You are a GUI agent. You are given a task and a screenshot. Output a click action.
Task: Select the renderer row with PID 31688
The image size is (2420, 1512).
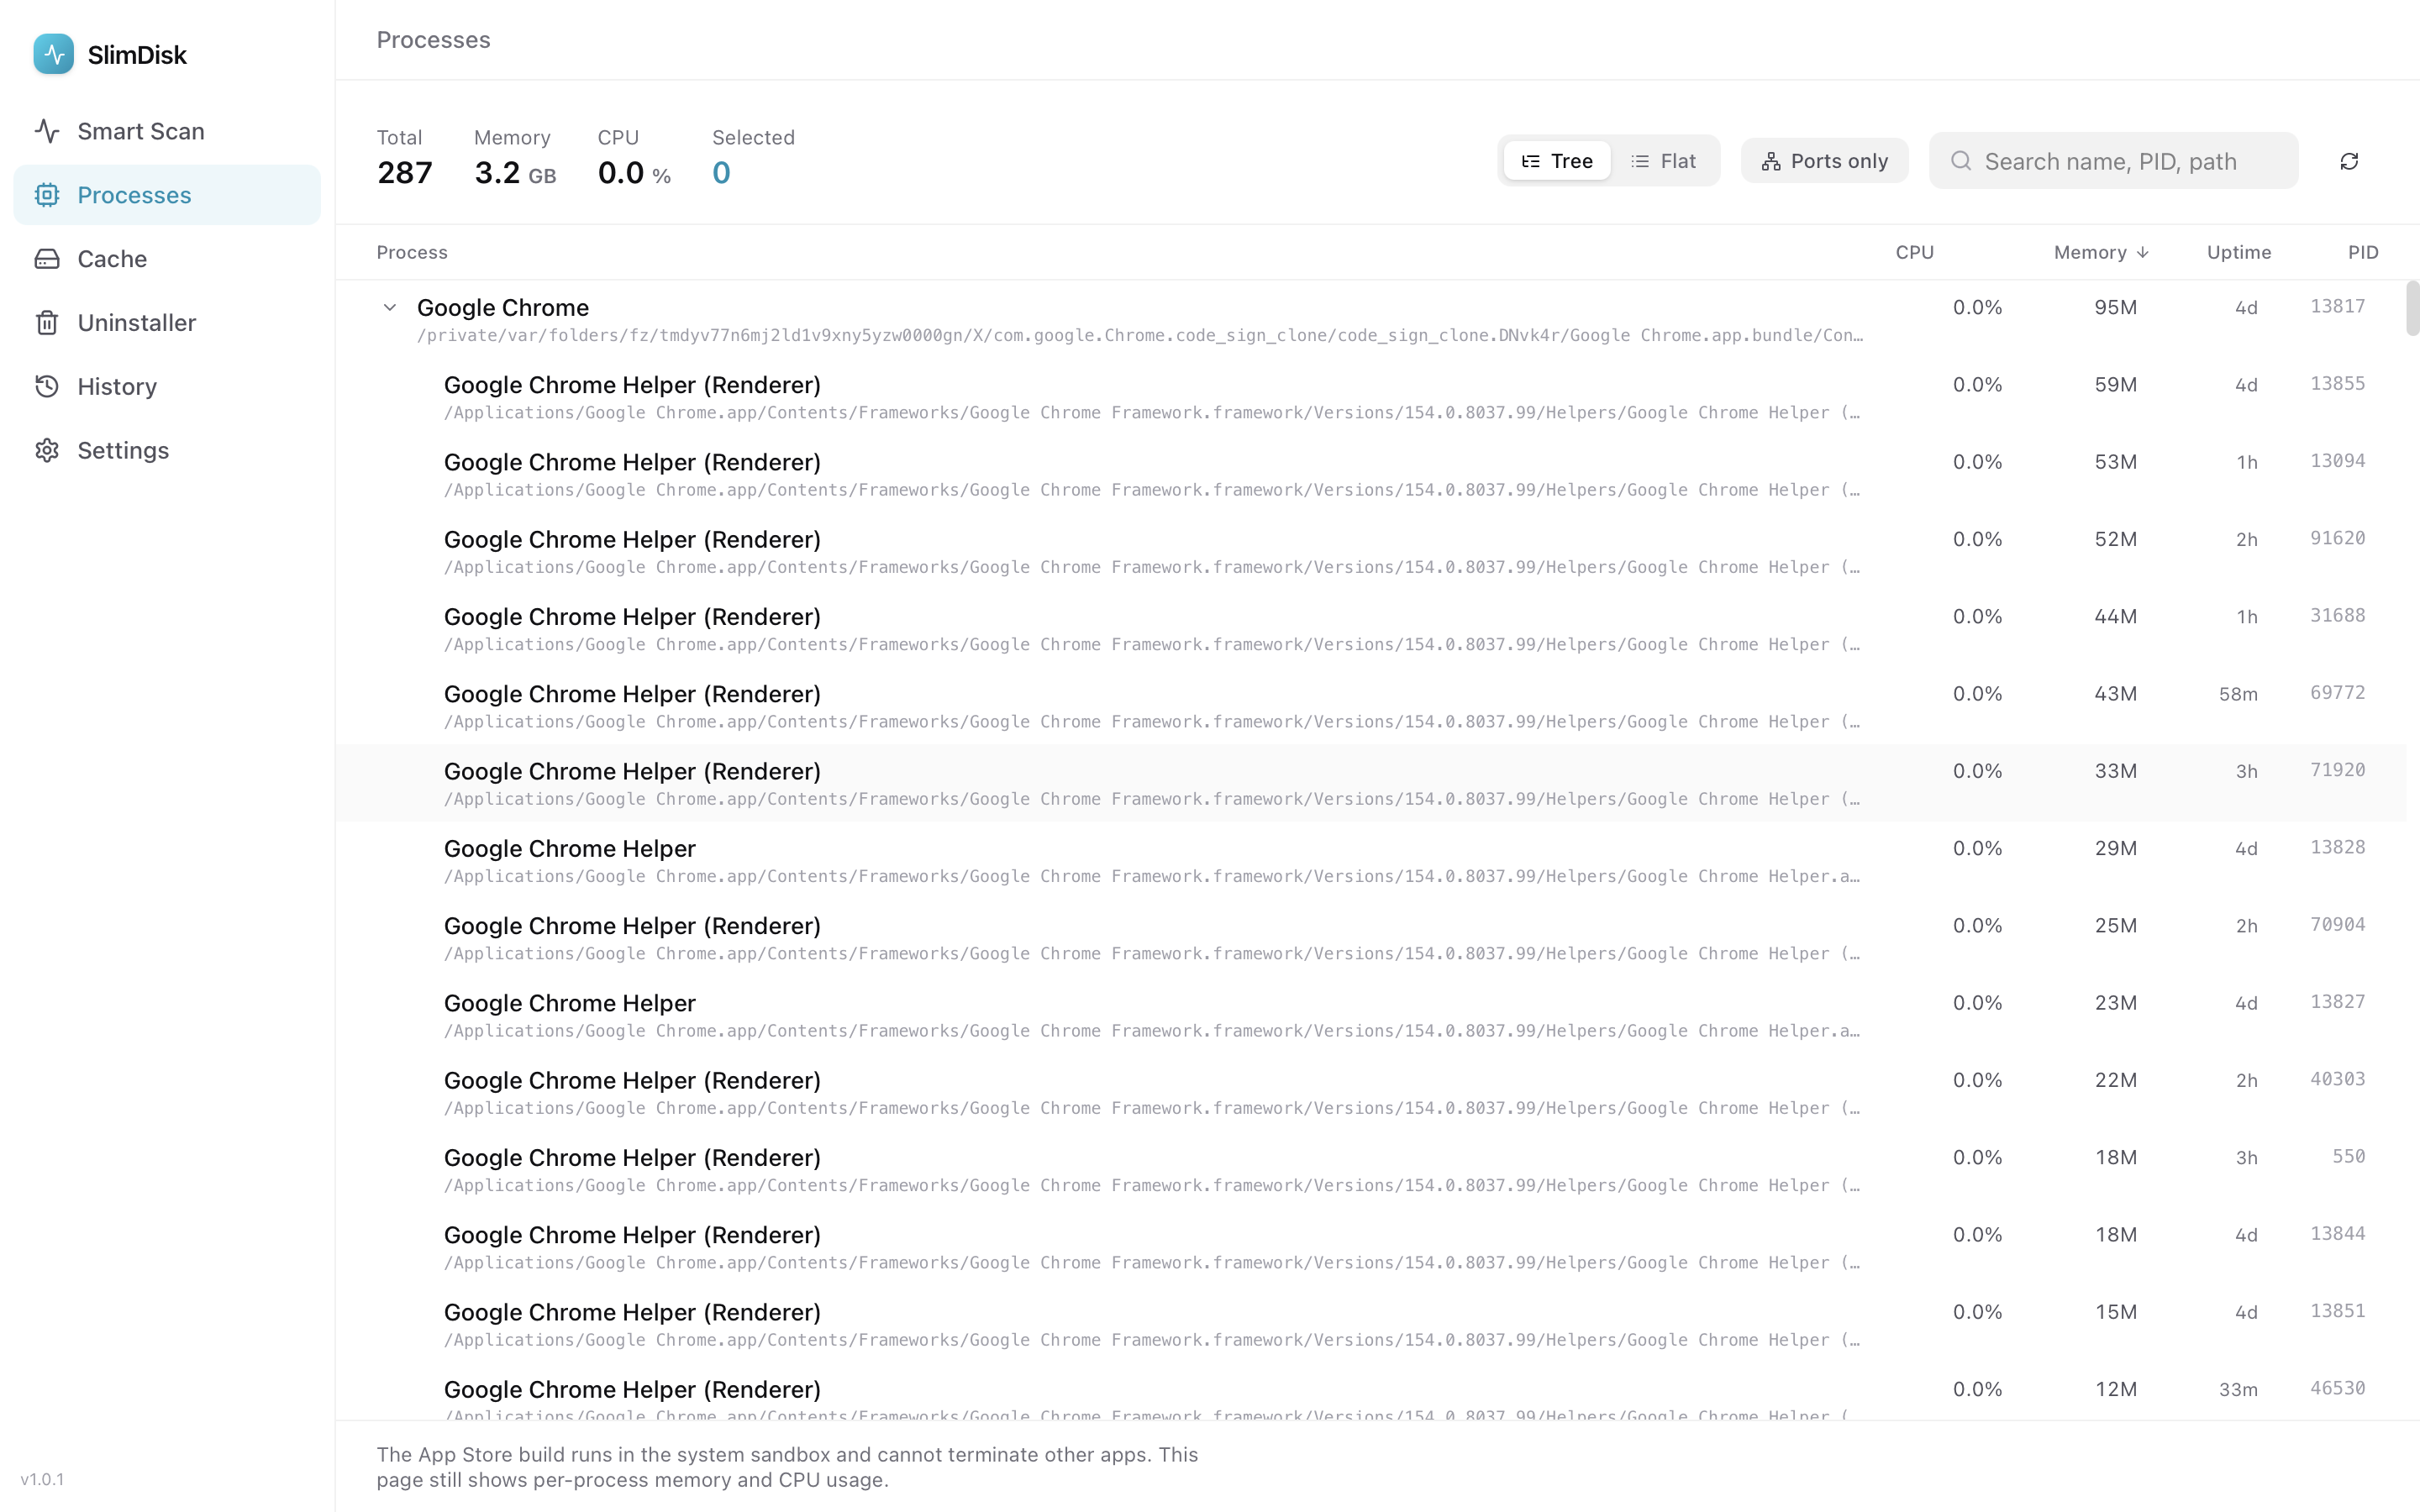point(1371,629)
